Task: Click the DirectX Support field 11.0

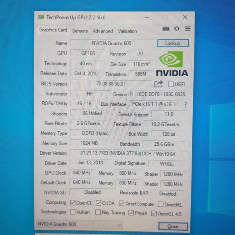Action: (x=169, y=114)
